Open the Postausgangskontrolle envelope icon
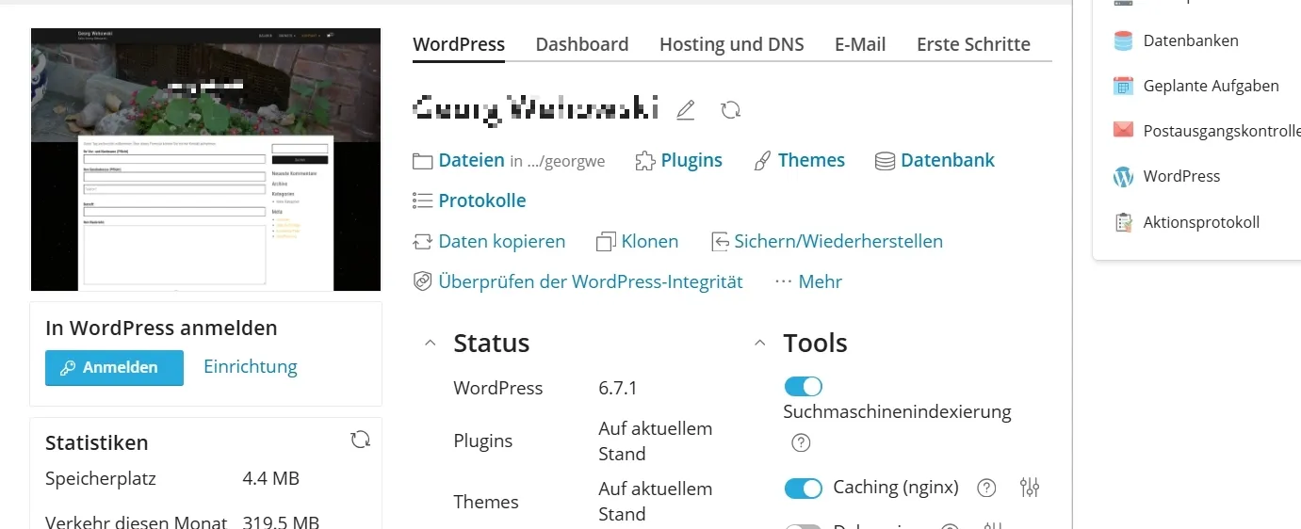 (1123, 130)
